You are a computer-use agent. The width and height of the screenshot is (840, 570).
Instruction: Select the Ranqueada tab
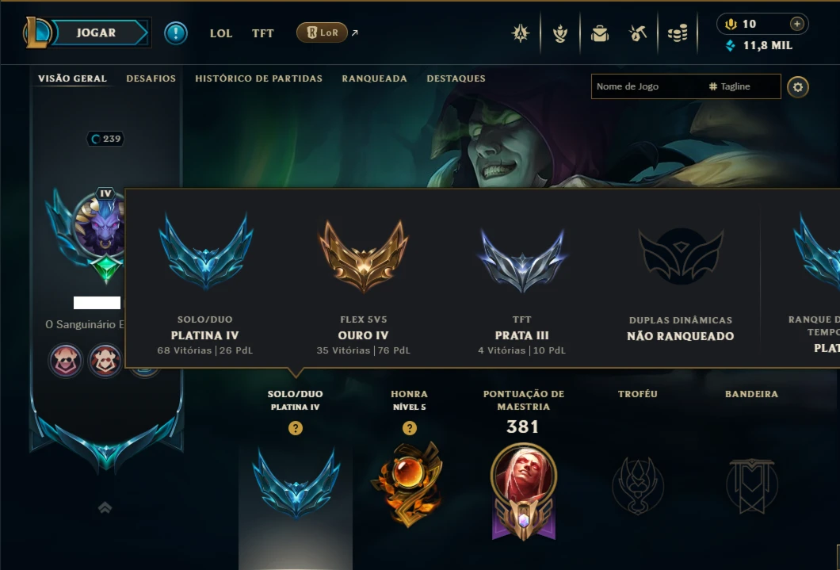(x=375, y=78)
